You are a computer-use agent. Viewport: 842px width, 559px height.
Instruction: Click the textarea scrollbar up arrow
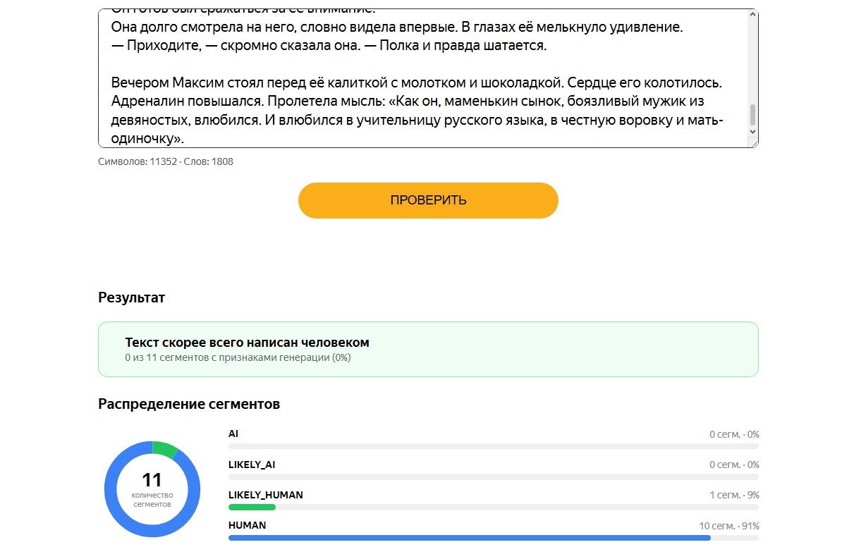pyautogui.click(x=753, y=15)
